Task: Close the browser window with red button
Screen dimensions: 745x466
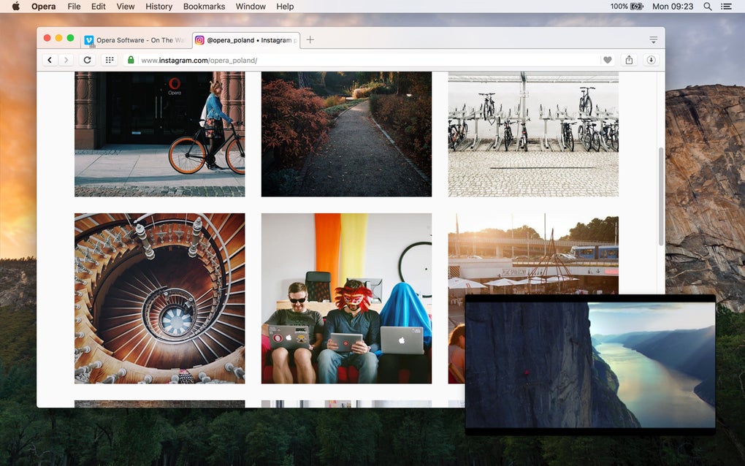Action: [47, 38]
